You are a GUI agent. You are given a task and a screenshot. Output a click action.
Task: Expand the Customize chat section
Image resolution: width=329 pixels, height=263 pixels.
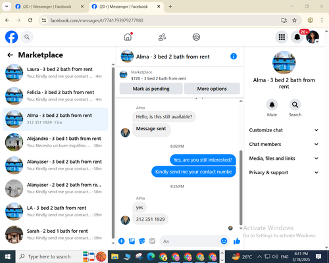284,130
